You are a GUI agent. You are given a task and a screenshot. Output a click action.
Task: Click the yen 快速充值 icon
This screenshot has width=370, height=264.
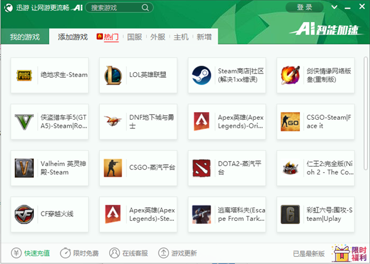pos(16,253)
